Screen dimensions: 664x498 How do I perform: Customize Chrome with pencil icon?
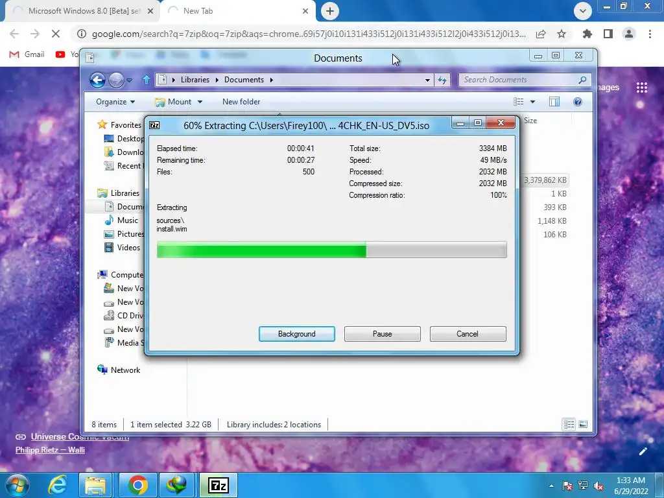tap(643, 451)
